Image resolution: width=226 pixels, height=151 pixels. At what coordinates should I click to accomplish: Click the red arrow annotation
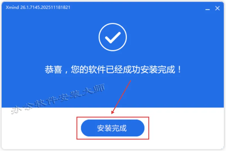pos(121,97)
